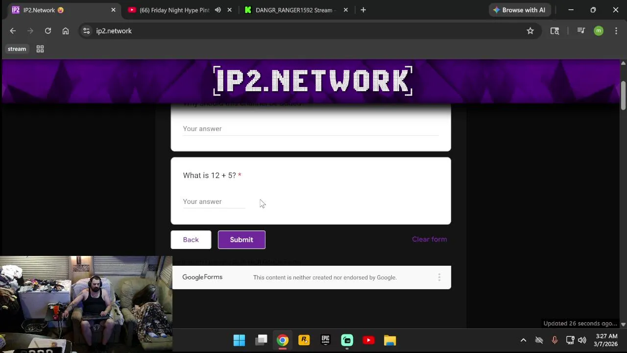Click the IP2.NETWORK banner logo
This screenshot has height=353, width=627.
click(313, 81)
